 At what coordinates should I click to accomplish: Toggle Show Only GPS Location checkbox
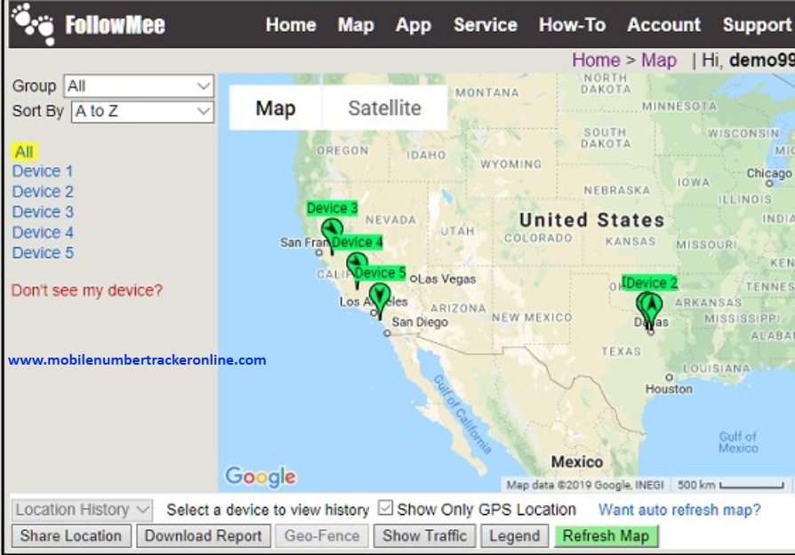coord(385,509)
